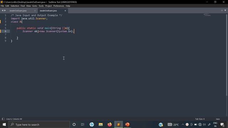Viewport: 228px width, 128px height.
Task: Open Cortana circle icon
Action: 74,124
